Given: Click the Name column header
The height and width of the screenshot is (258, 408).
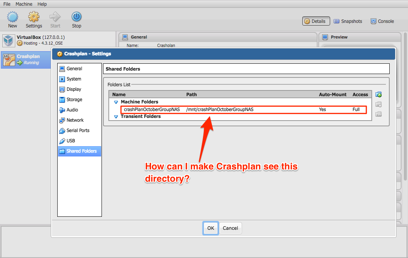Looking at the screenshot, I should point(119,95).
